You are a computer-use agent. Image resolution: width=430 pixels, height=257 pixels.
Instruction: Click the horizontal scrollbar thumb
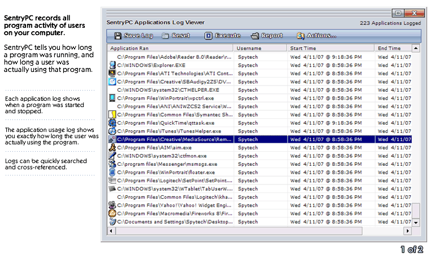point(239,231)
